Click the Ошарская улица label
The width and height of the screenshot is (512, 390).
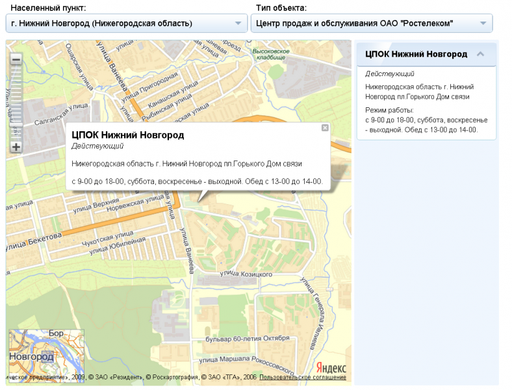click(79, 67)
